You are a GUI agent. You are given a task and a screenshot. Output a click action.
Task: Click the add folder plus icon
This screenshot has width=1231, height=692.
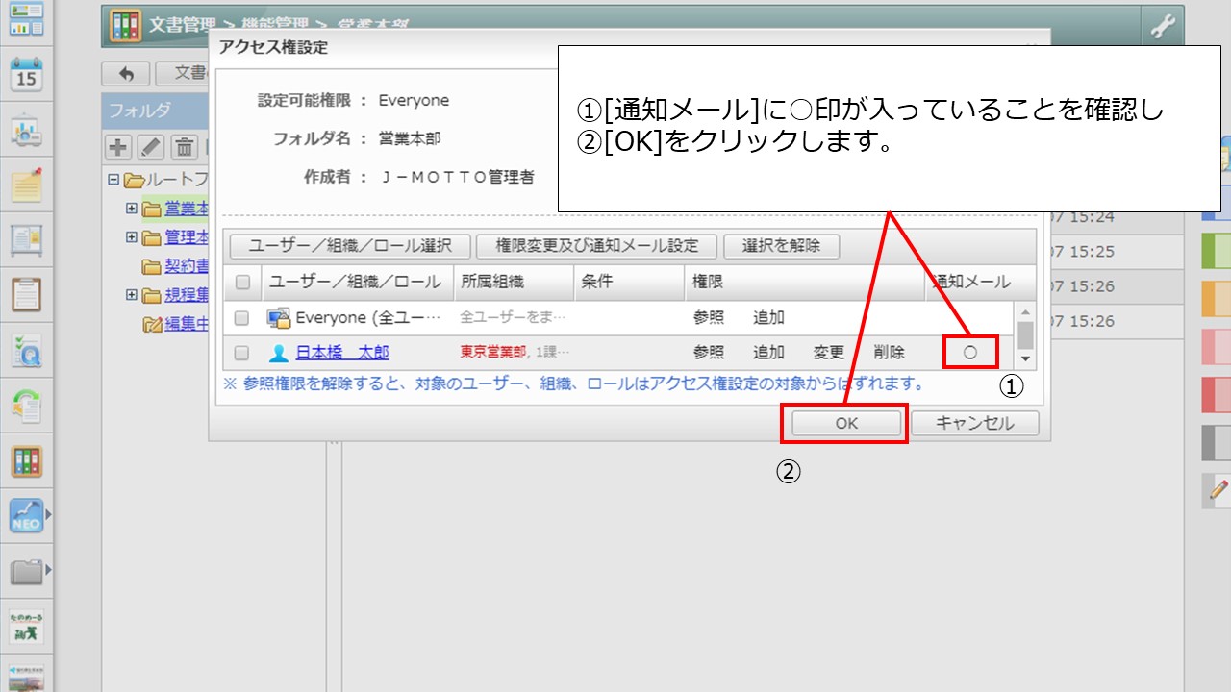point(117,147)
